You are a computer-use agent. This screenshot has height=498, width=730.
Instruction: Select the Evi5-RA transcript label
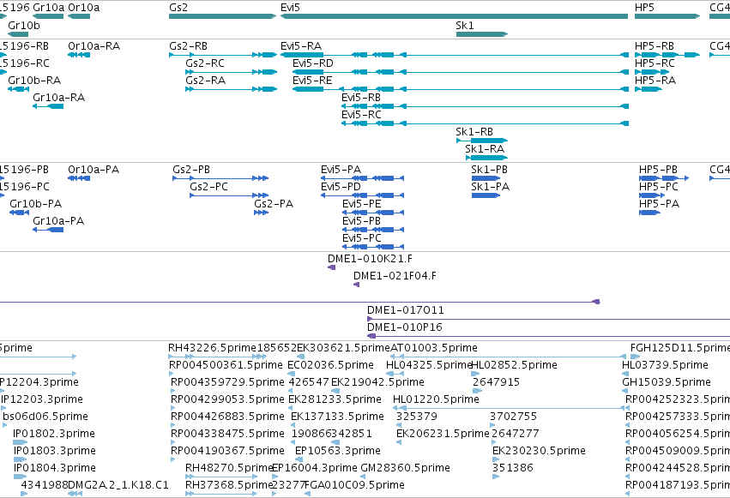click(301, 46)
